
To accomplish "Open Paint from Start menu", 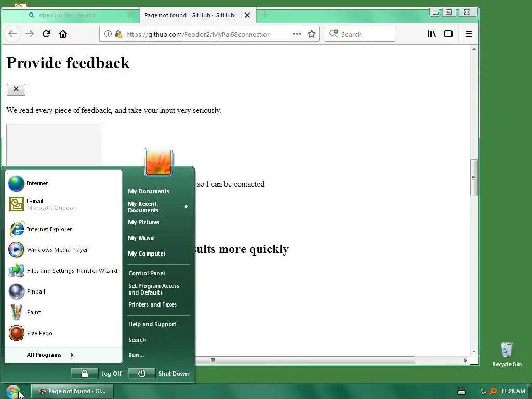I will pos(63,312).
